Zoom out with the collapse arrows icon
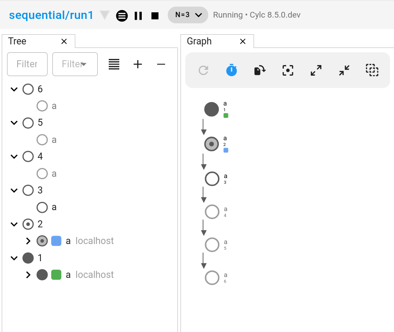Screen dimensions: 394x332 [344, 70]
